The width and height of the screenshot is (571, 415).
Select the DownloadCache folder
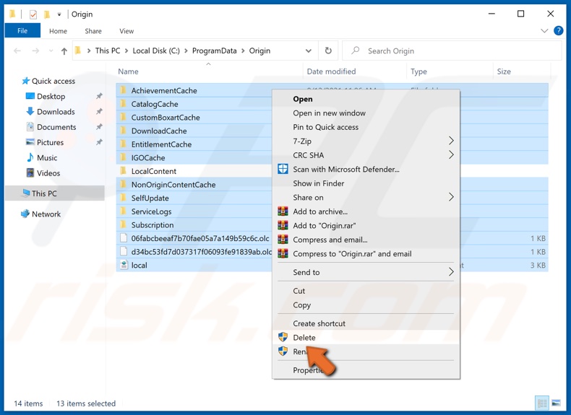click(x=159, y=131)
